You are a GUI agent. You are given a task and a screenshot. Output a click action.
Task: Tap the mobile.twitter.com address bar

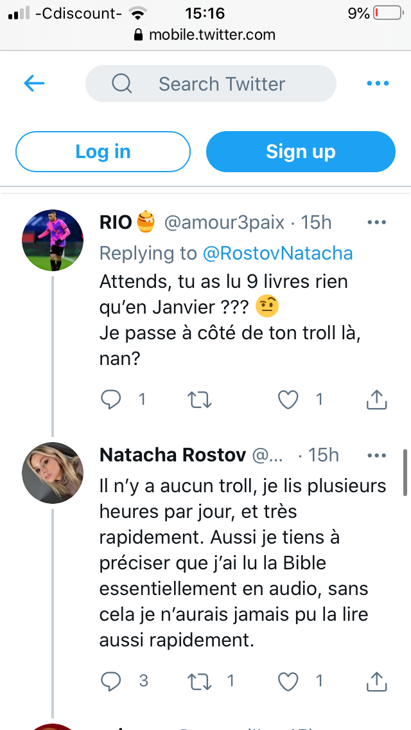205,35
